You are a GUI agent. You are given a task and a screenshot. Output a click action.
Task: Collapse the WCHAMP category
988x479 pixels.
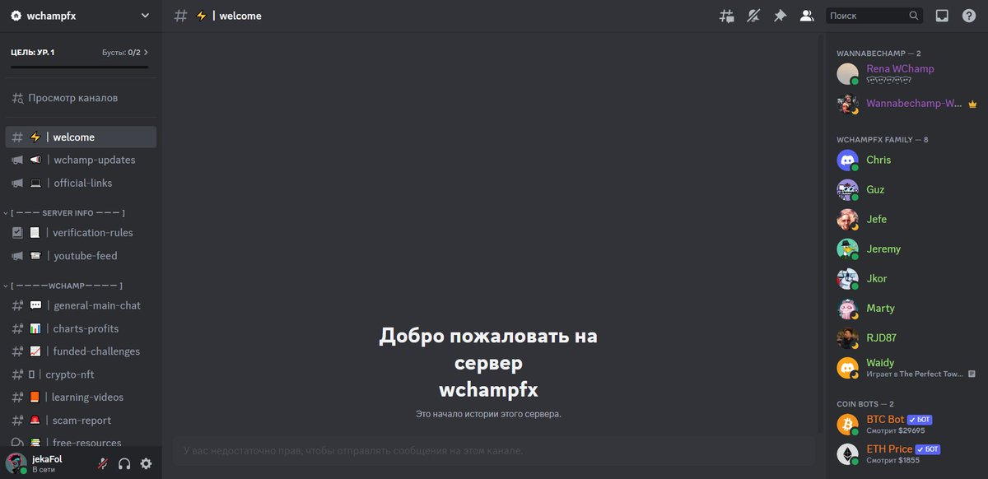[64, 286]
